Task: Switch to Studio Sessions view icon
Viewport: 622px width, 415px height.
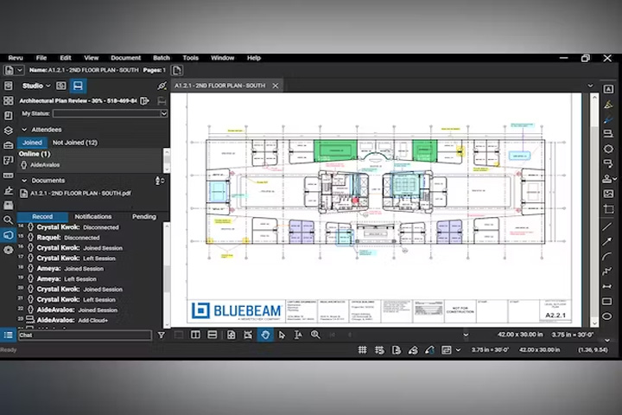Action: pyautogui.click(x=78, y=86)
